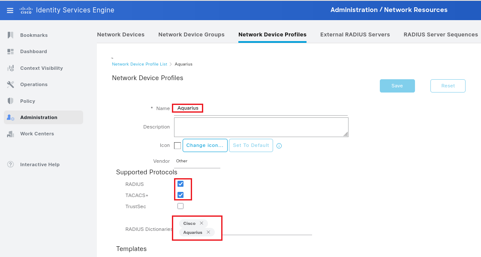Remove the Aquarius RADIUS dictionary tag
The height and width of the screenshot is (257, 481).
tap(208, 232)
